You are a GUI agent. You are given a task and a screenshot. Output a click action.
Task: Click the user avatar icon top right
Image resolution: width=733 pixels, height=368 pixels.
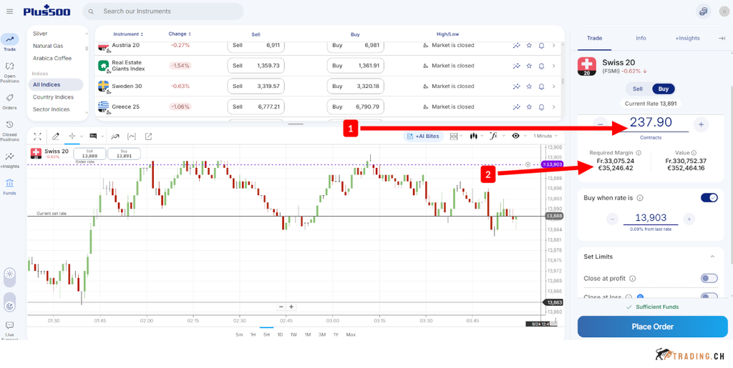click(724, 11)
